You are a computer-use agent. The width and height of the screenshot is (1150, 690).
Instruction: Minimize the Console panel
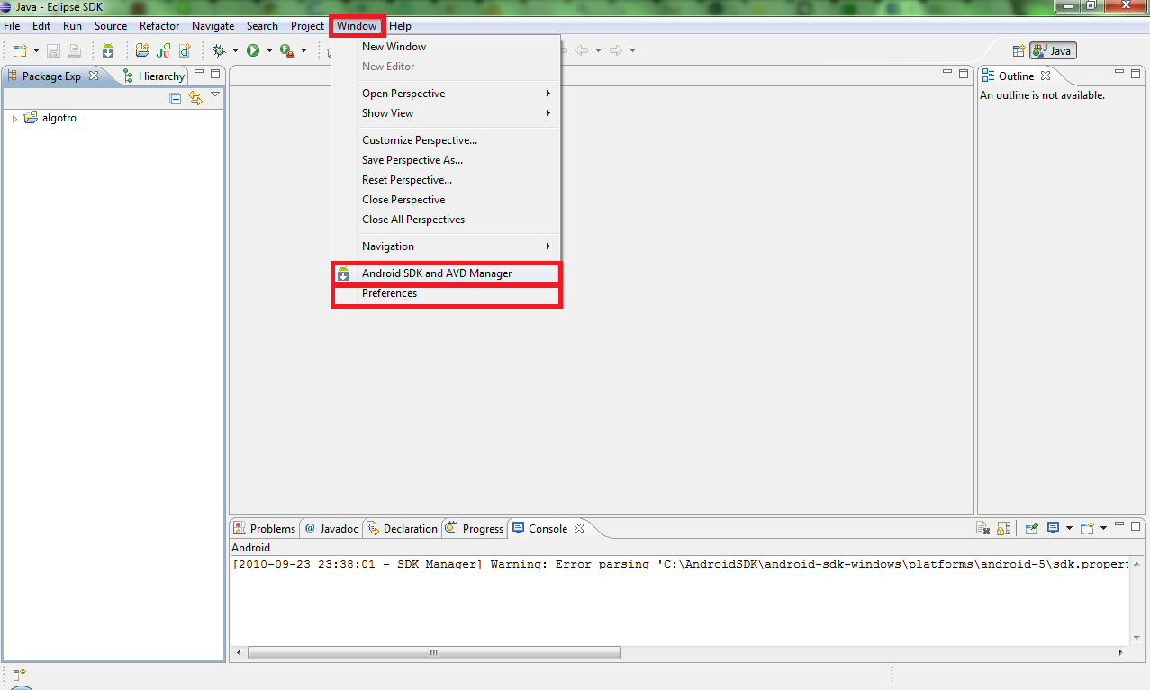(x=1119, y=525)
